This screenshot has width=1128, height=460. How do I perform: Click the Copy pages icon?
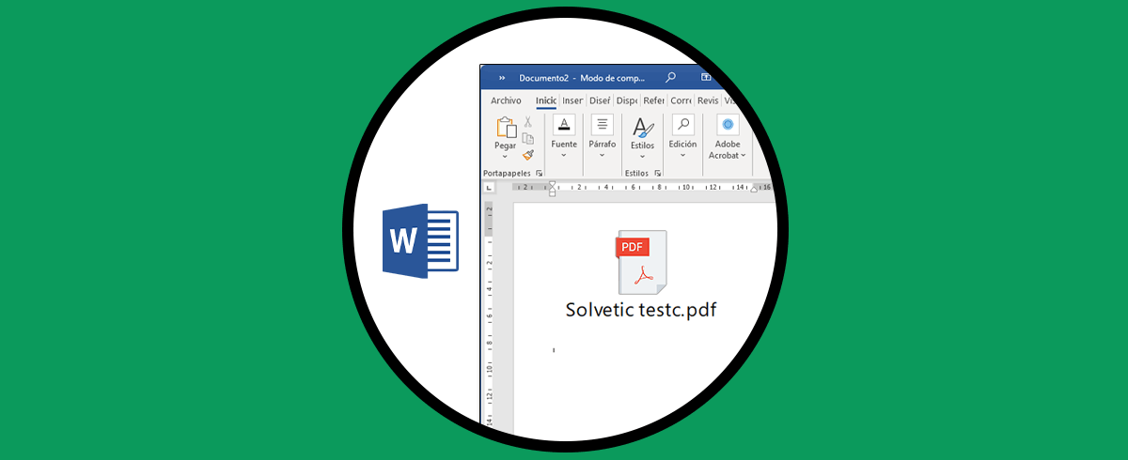[528, 138]
